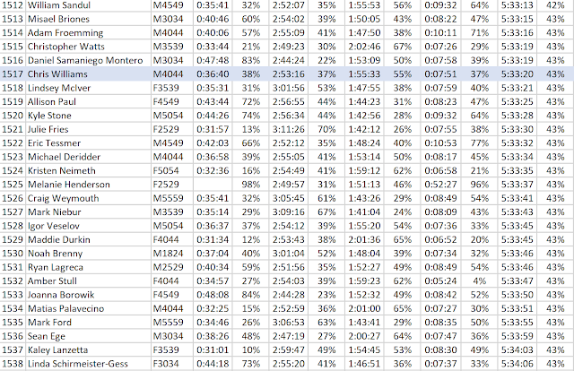Select the 3:06:53 bike time for Mark Ford
This screenshot has height=371, width=574.
click(289, 323)
